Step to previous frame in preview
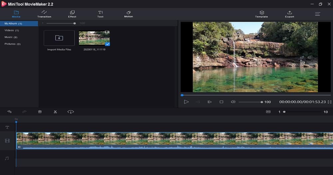The height and width of the screenshot is (175, 333). (x=198, y=102)
